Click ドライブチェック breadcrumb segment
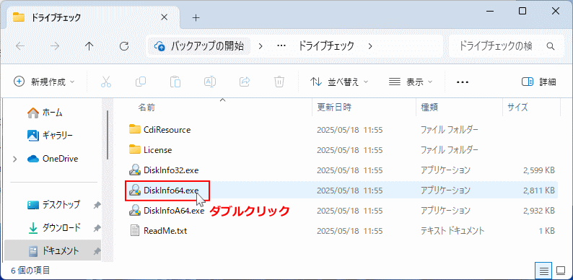573x280 pixels. (326, 46)
